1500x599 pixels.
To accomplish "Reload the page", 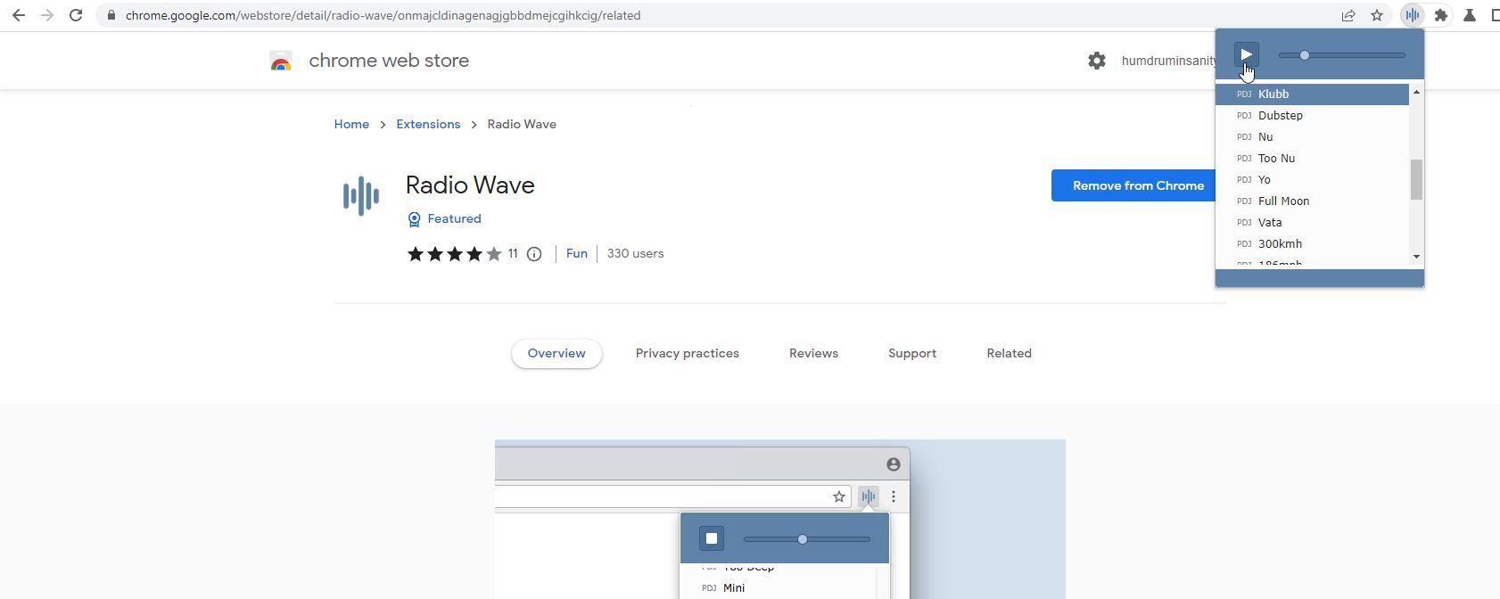I will (76, 15).
